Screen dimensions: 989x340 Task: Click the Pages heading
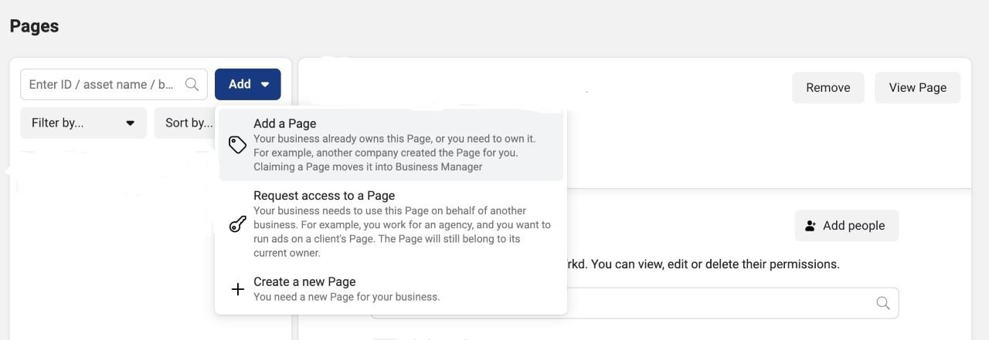[x=34, y=26]
